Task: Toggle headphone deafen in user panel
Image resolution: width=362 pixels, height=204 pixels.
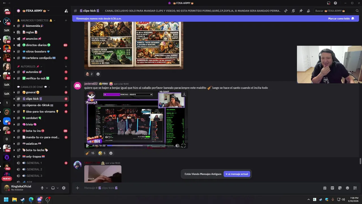Action: [x=53, y=188]
